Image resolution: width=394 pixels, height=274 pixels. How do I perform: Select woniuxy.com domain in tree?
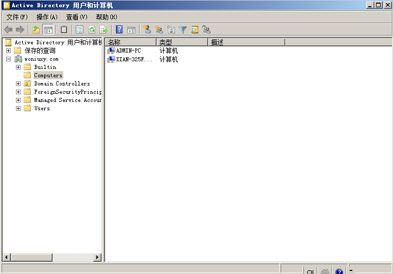coord(42,59)
